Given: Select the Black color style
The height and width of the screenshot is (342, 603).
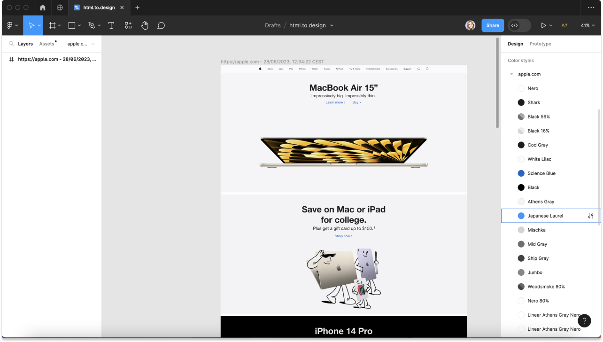Looking at the screenshot, I should pyautogui.click(x=550, y=187).
